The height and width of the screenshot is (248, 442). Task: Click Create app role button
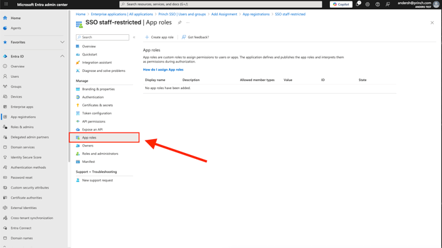(x=159, y=37)
